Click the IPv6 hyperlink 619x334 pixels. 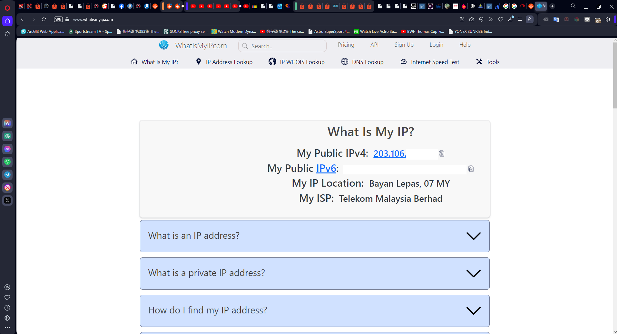click(326, 168)
